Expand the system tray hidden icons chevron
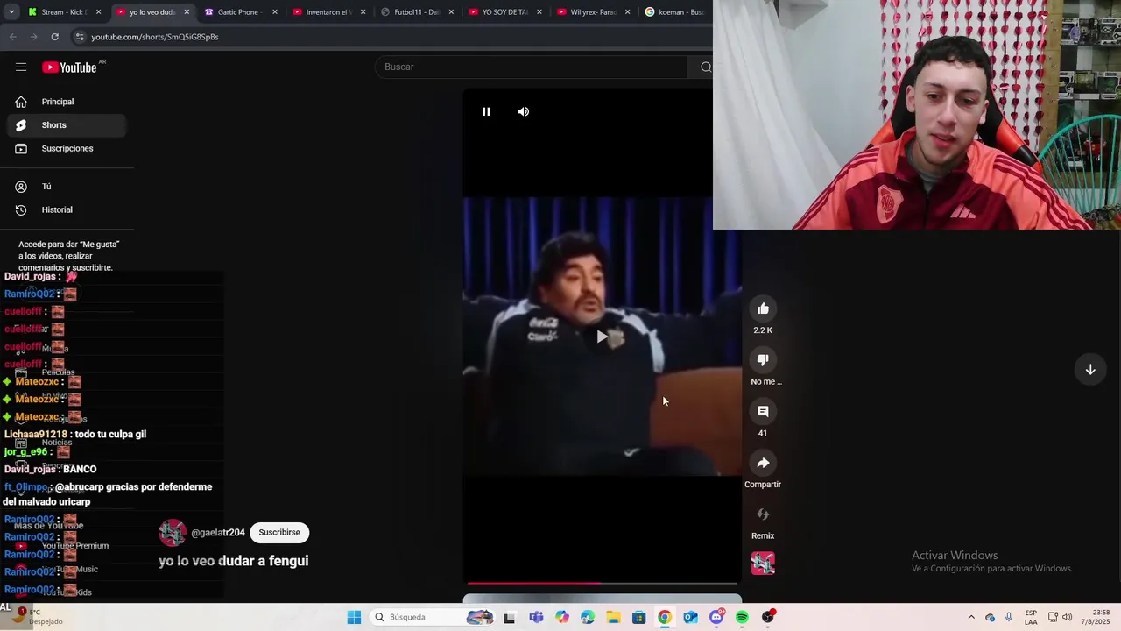1121x631 pixels. pyautogui.click(x=971, y=617)
